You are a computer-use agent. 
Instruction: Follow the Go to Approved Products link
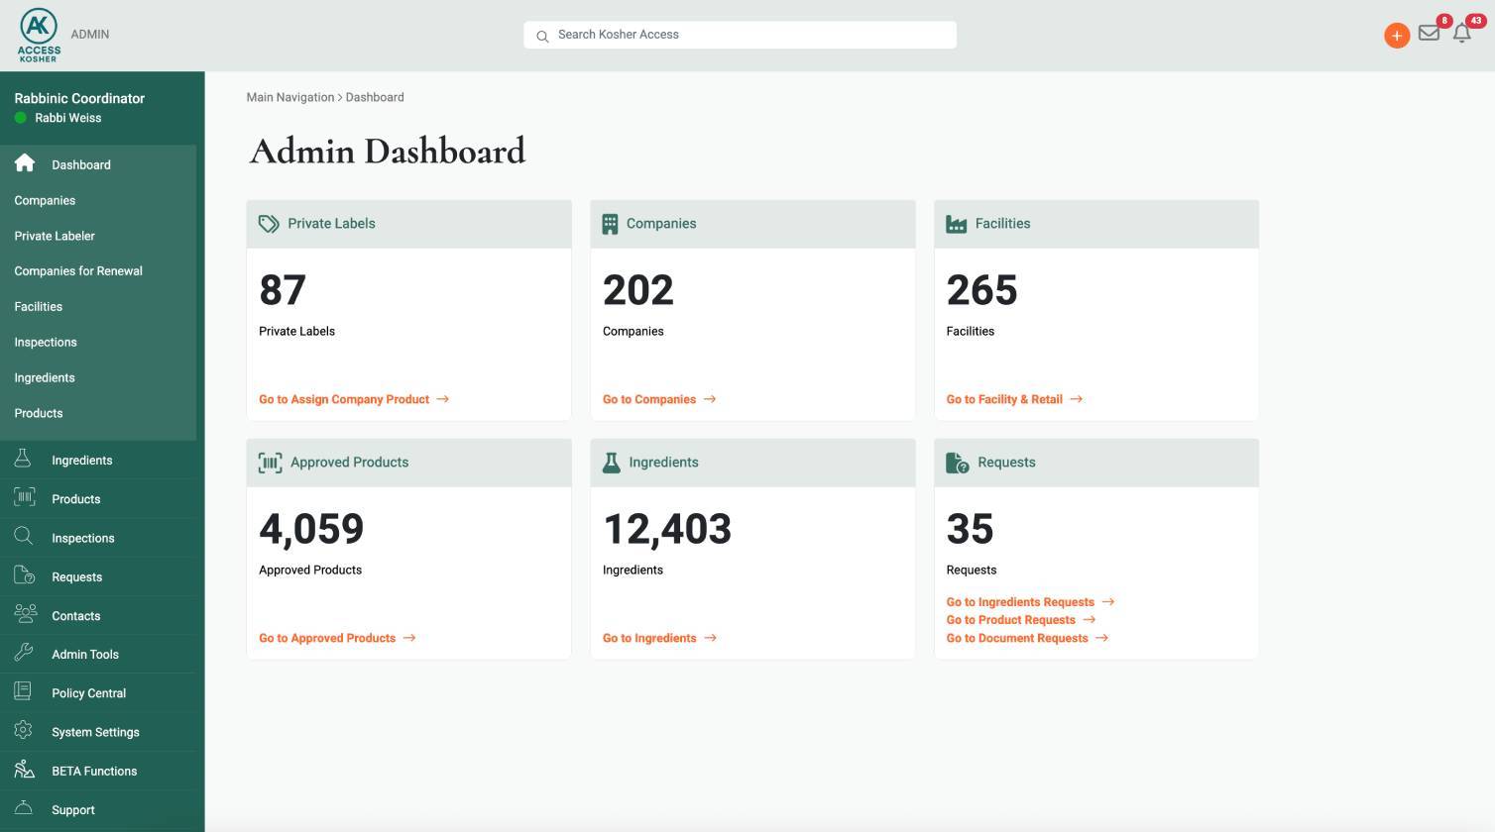(x=327, y=638)
